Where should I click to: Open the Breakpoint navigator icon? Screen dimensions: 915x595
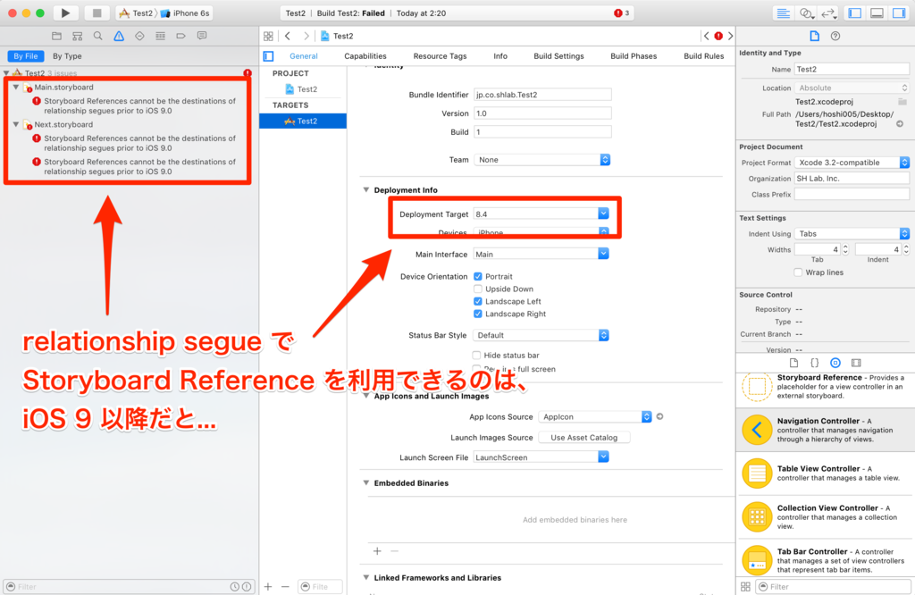tap(180, 36)
